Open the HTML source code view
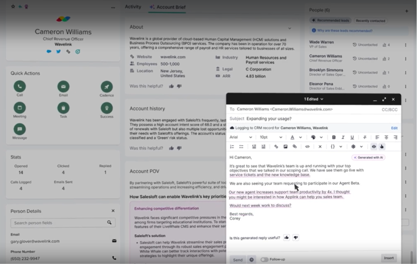Screen dimensions: 417x264 click(x=307, y=146)
